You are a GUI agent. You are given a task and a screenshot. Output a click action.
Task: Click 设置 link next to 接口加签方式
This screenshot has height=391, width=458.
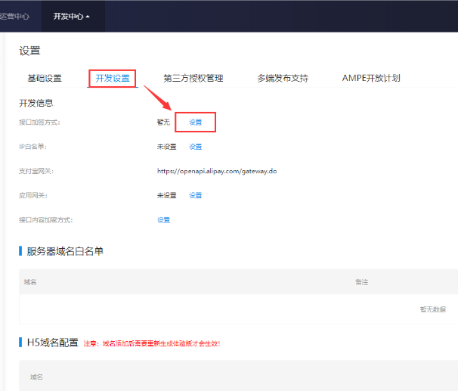click(x=196, y=122)
